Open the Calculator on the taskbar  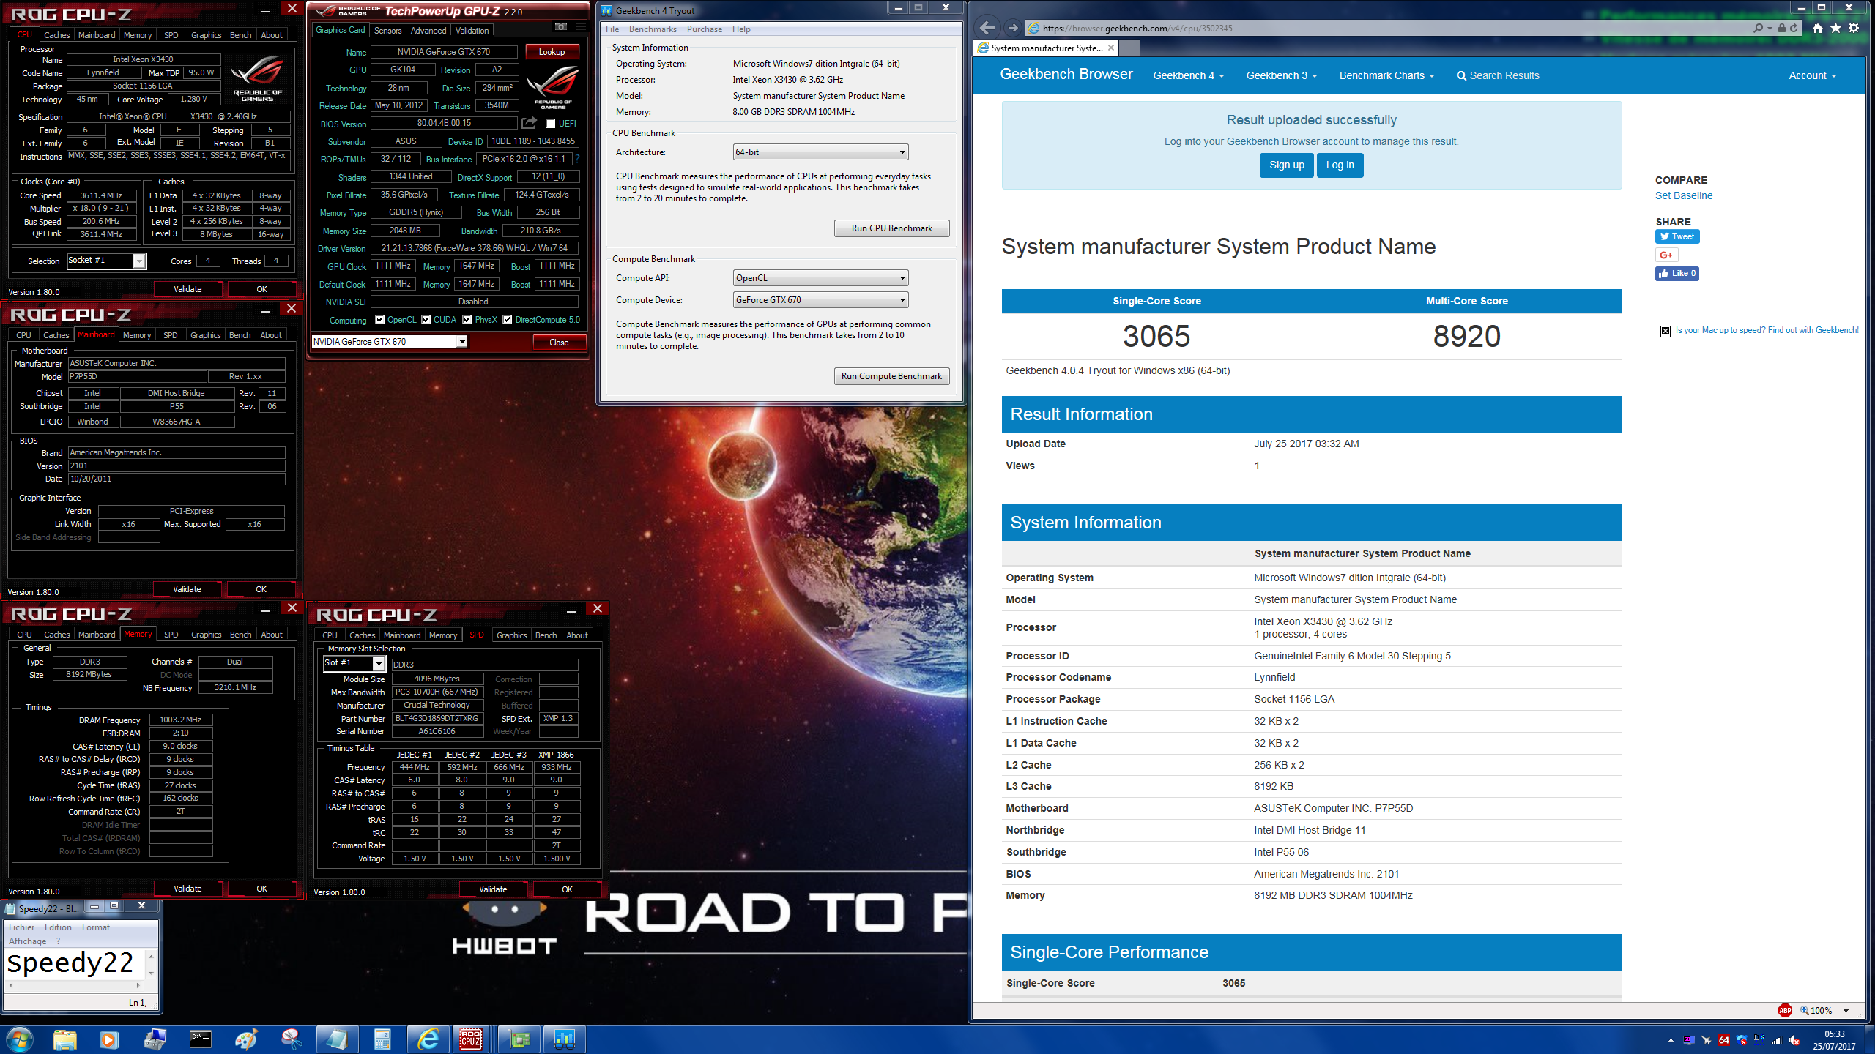pyautogui.click(x=382, y=1039)
